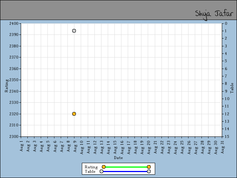Click the Rating axis title on left

click(x=6, y=86)
